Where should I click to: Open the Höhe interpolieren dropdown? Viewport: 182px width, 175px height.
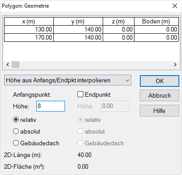(68, 80)
